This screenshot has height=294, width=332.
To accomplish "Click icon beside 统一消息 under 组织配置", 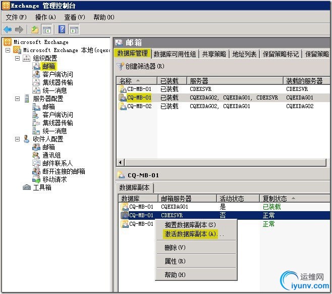I will click(36, 90).
